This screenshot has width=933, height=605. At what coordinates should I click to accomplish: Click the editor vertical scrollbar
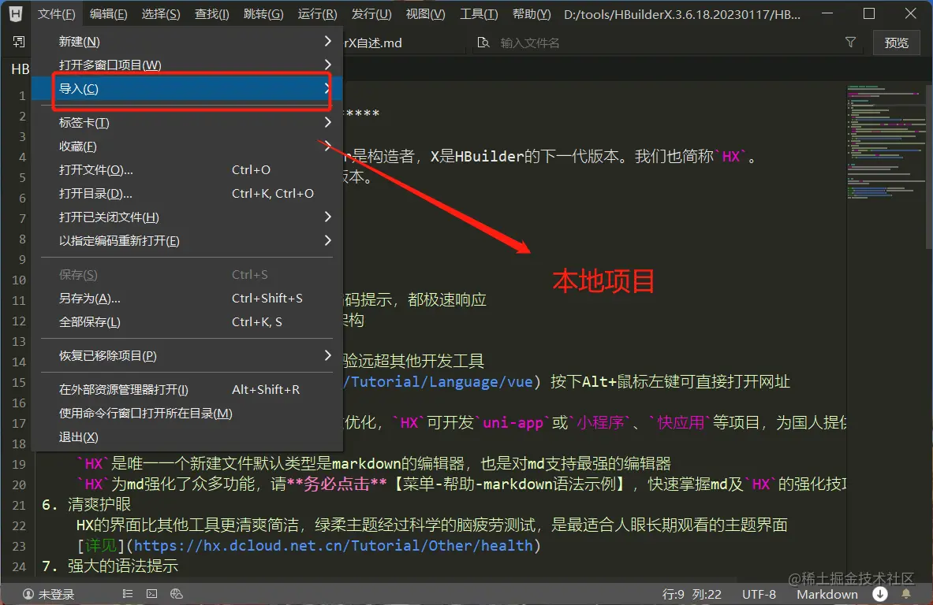(x=929, y=166)
